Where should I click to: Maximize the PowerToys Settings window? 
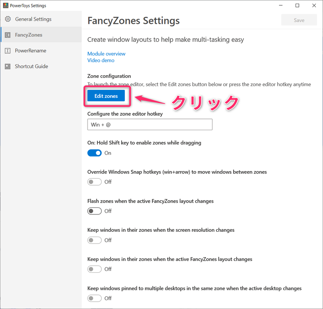click(x=297, y=6)
